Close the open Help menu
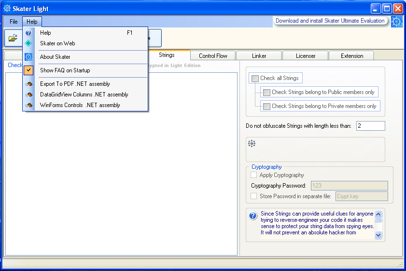 (32, 22)
